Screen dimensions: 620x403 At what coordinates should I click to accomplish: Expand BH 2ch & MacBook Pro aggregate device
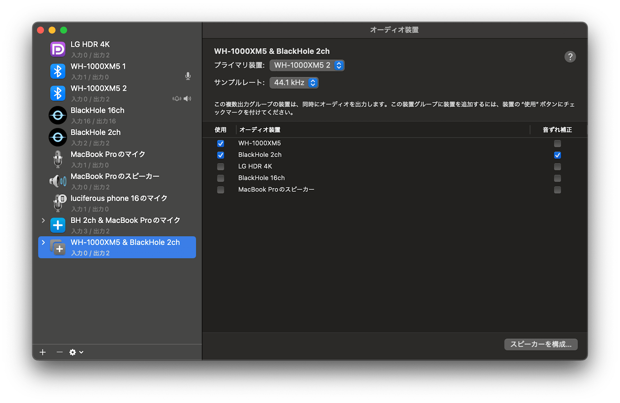point(43,220)
